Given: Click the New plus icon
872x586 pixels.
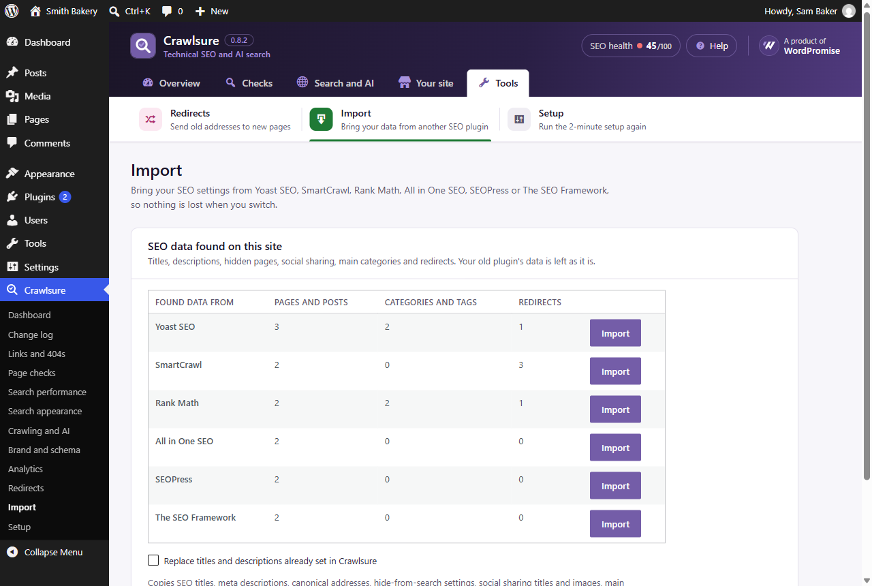Looking at the screenshot, I should coord(200,11).
